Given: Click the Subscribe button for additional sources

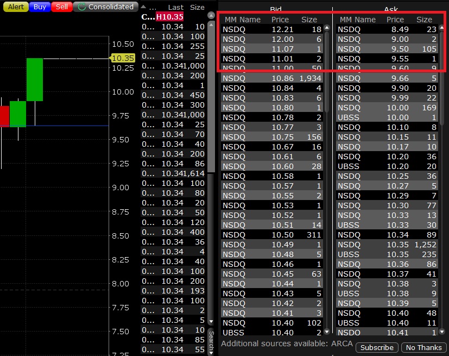Looking at the screenshot, I should pyautogui.click(x=376, y=347).
